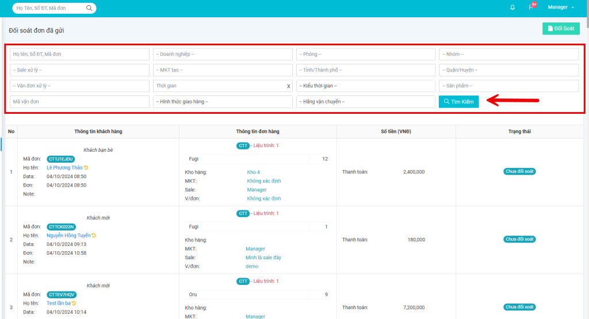This screenshot has height=319, width=589.
Task: Click the green Đối Soát button
Action: [x=561, y=29]
